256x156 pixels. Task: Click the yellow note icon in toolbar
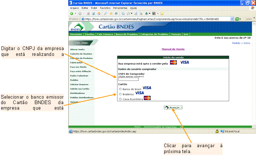[x=162, y=14]
